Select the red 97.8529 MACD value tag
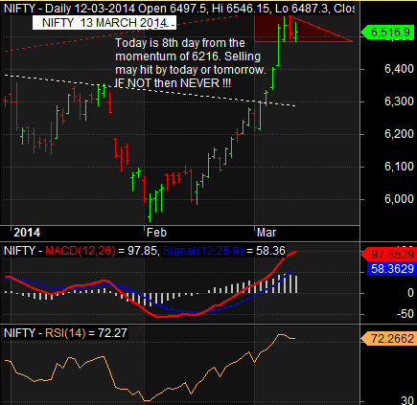Screen dimensions: 417x405 pyautogui.click(x=389, y=255)
